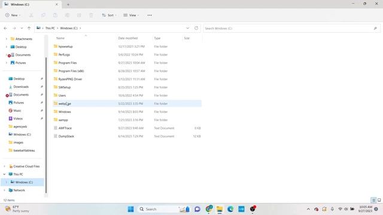Click the Copy icon in toolbar
383x215 pixels.
[x=43, y=15]
